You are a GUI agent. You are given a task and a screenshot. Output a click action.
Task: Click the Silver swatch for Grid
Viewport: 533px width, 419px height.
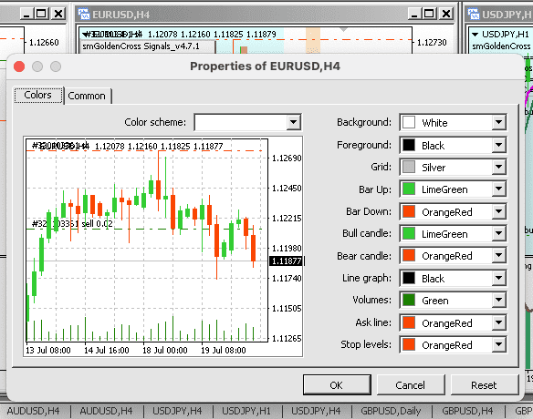tap(409, 167)
